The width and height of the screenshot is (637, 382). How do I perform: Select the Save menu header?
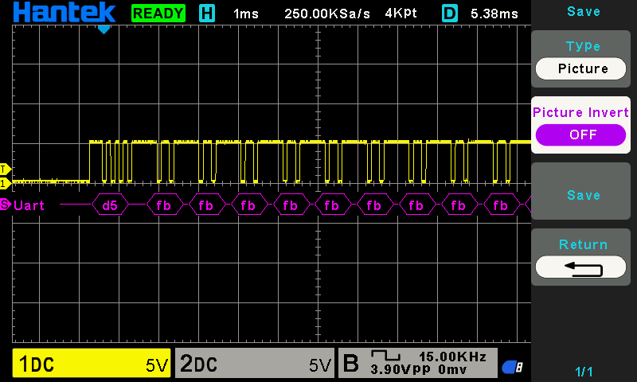click(x=583, y=11)
